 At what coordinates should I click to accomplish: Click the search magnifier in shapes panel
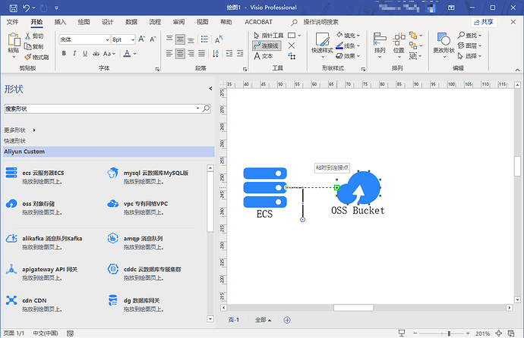[207, 108]
